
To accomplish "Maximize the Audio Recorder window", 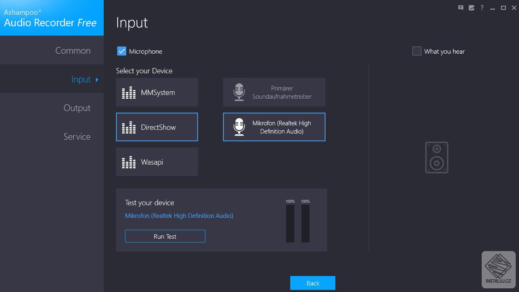I will [x=503, y=8].
